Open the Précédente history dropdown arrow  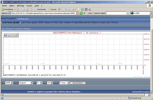click(15, 9)
